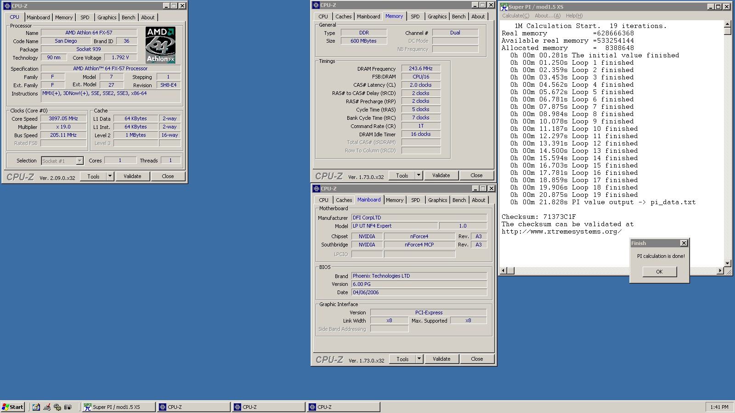Click the second quick launch icon with red pen
This screenshot has width=735, height=413.
click(47, 407)
